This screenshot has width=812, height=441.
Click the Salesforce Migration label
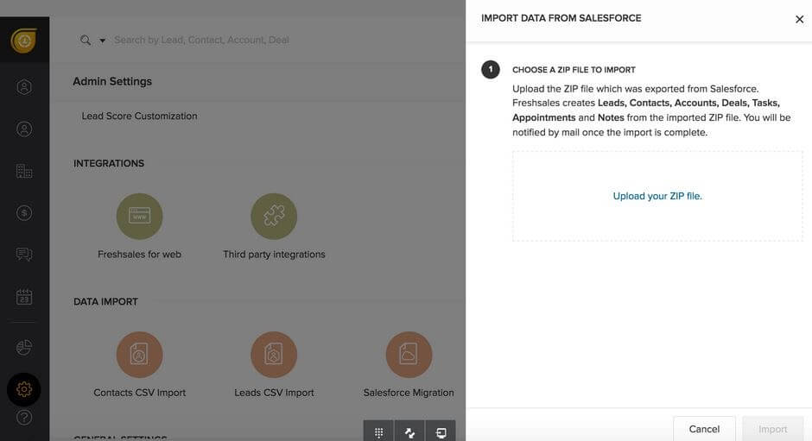coord(409,393)
